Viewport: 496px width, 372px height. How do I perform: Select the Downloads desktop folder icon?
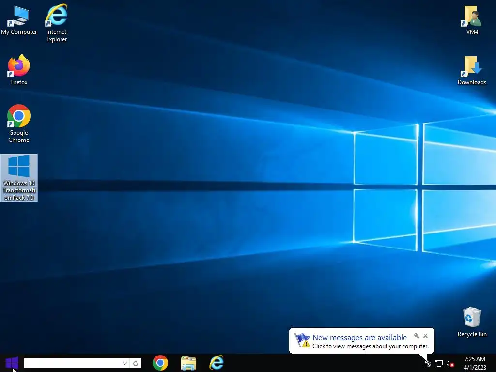tap(472, 70)
